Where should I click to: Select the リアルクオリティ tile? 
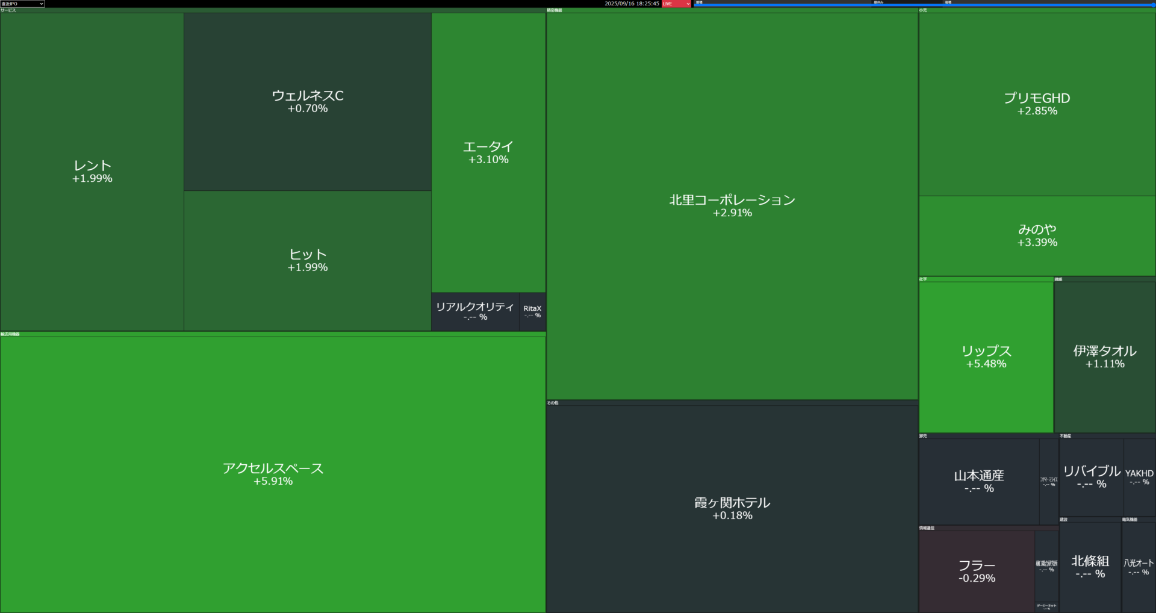click(x=475, y=311)
